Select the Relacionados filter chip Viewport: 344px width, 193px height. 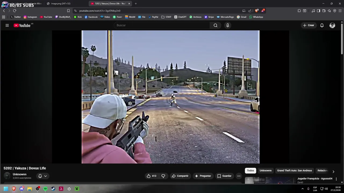pos(322,170)
